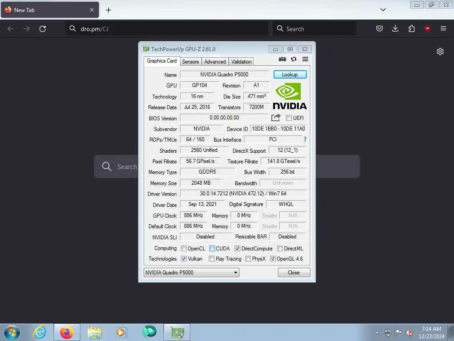Viewport: 454px width, 341px height.
Task: Click Texture Fillrate 141.8 GTexel/s value
Action: point(283,161)
